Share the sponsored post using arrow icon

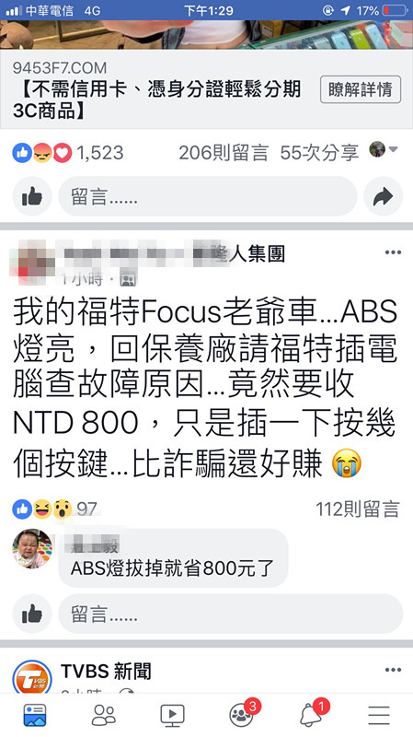pyautogui.click(x=383, y=196)
